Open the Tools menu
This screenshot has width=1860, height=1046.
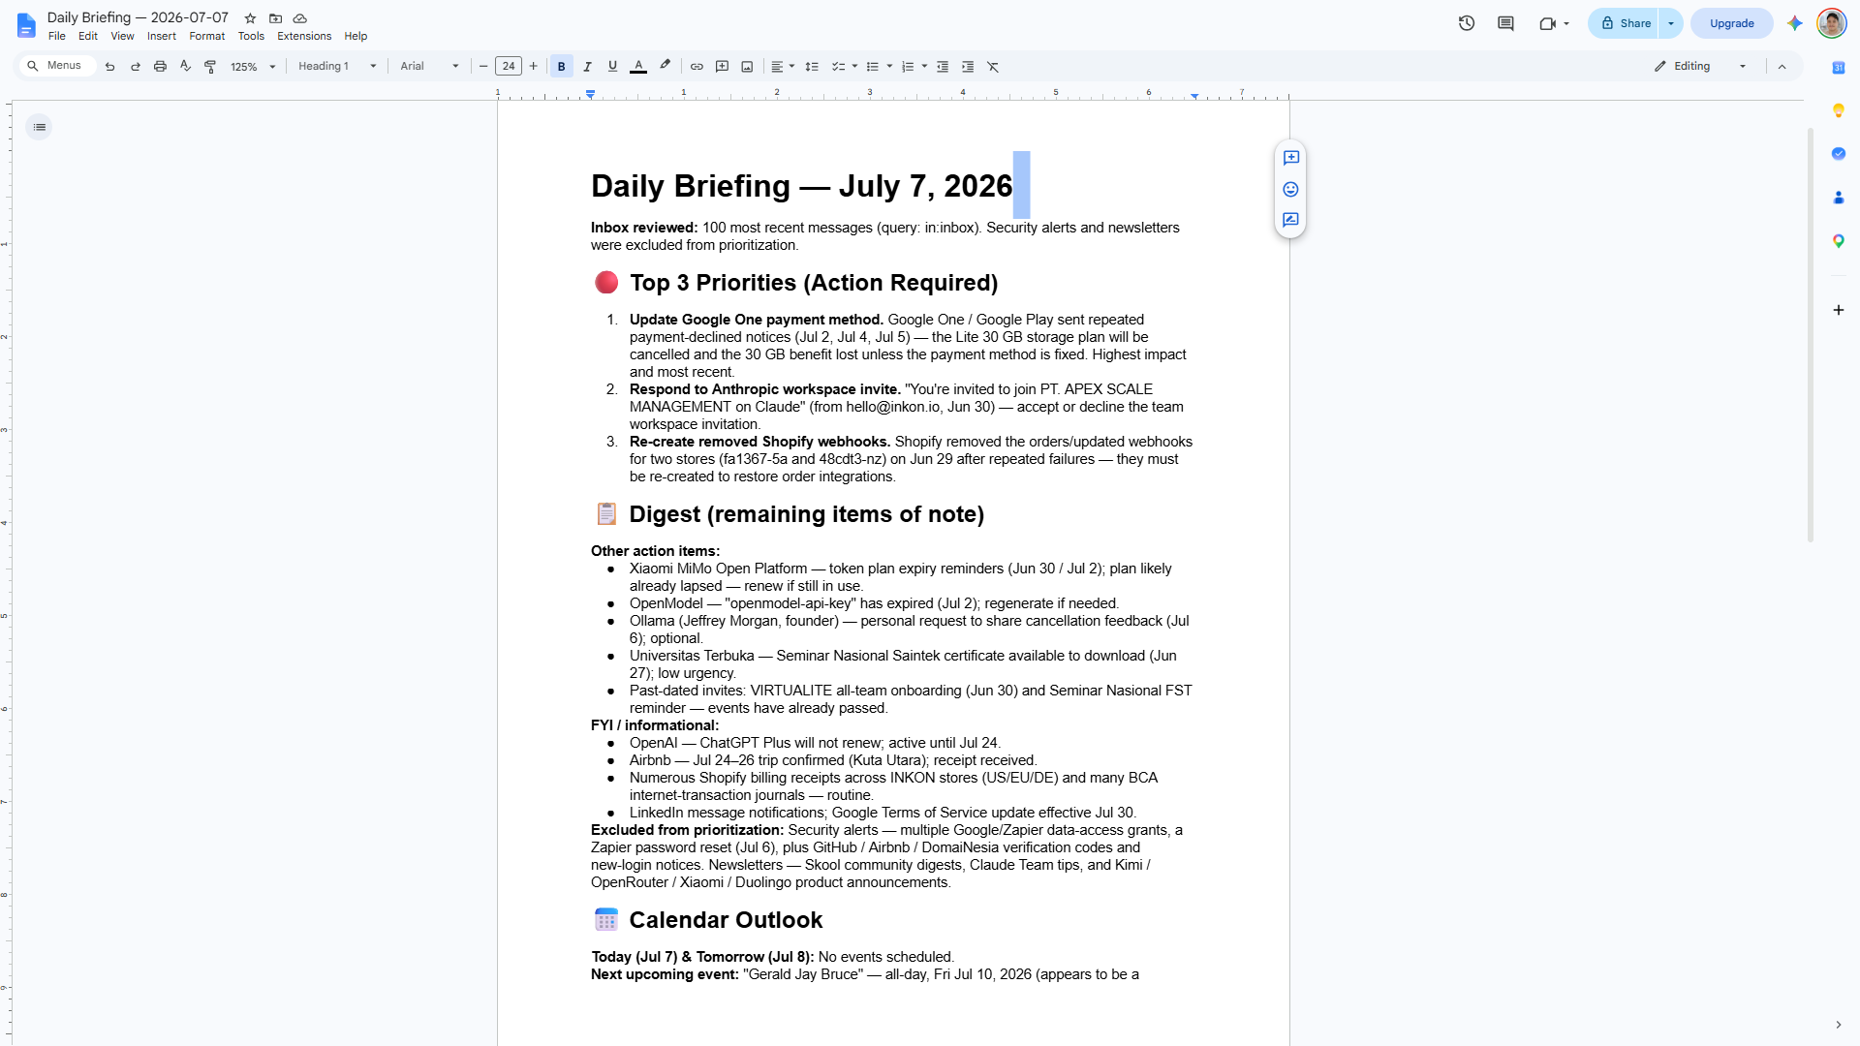pos(251,36)
